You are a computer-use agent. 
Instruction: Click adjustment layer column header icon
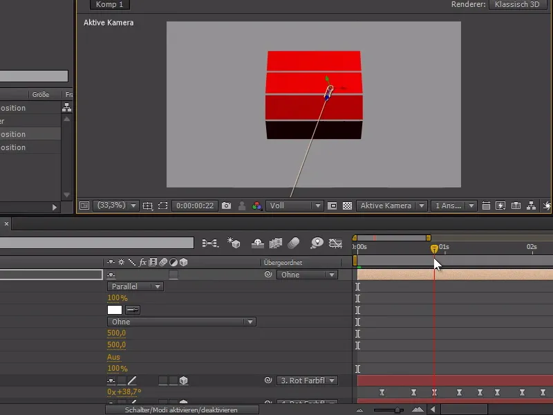coord(174,262)
